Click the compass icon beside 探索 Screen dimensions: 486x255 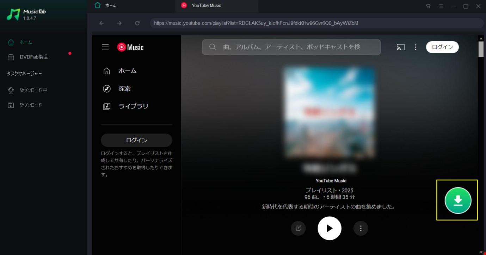[x=107, y=88]
